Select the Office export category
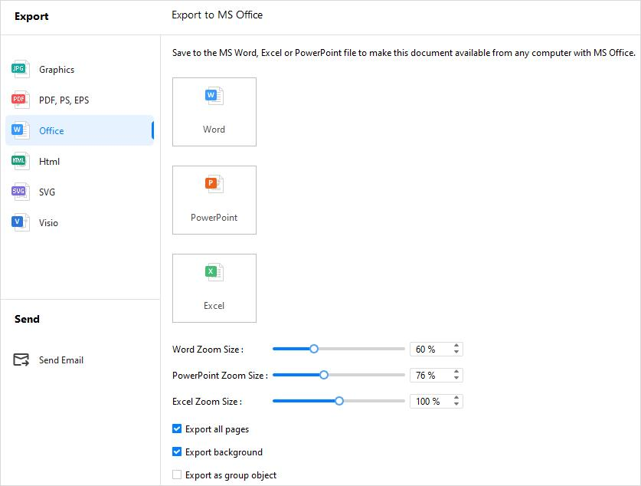The height and width of the screenshot is (486, 641). (x=80, y=130)
